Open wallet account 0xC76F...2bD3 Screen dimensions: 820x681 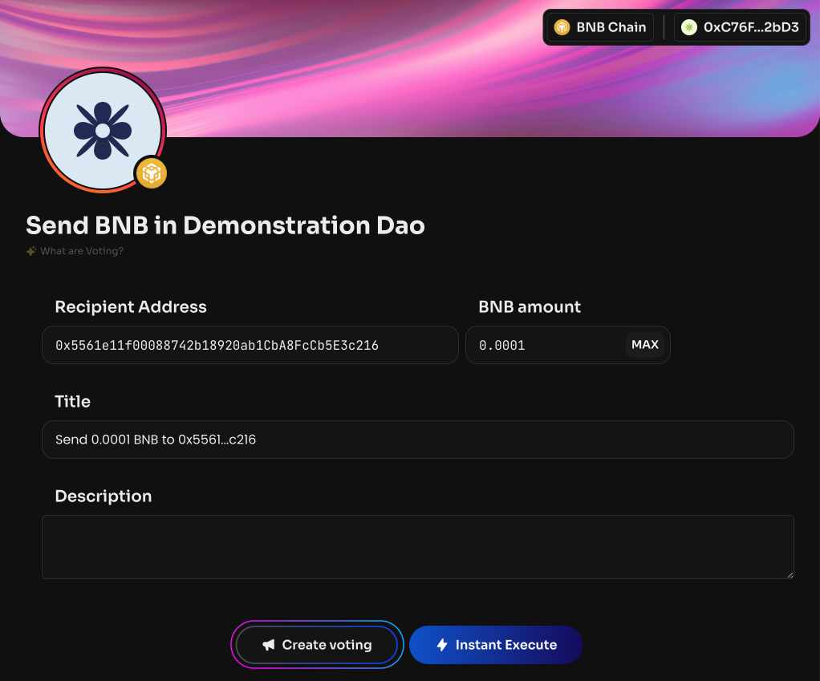tap(740, 27)
